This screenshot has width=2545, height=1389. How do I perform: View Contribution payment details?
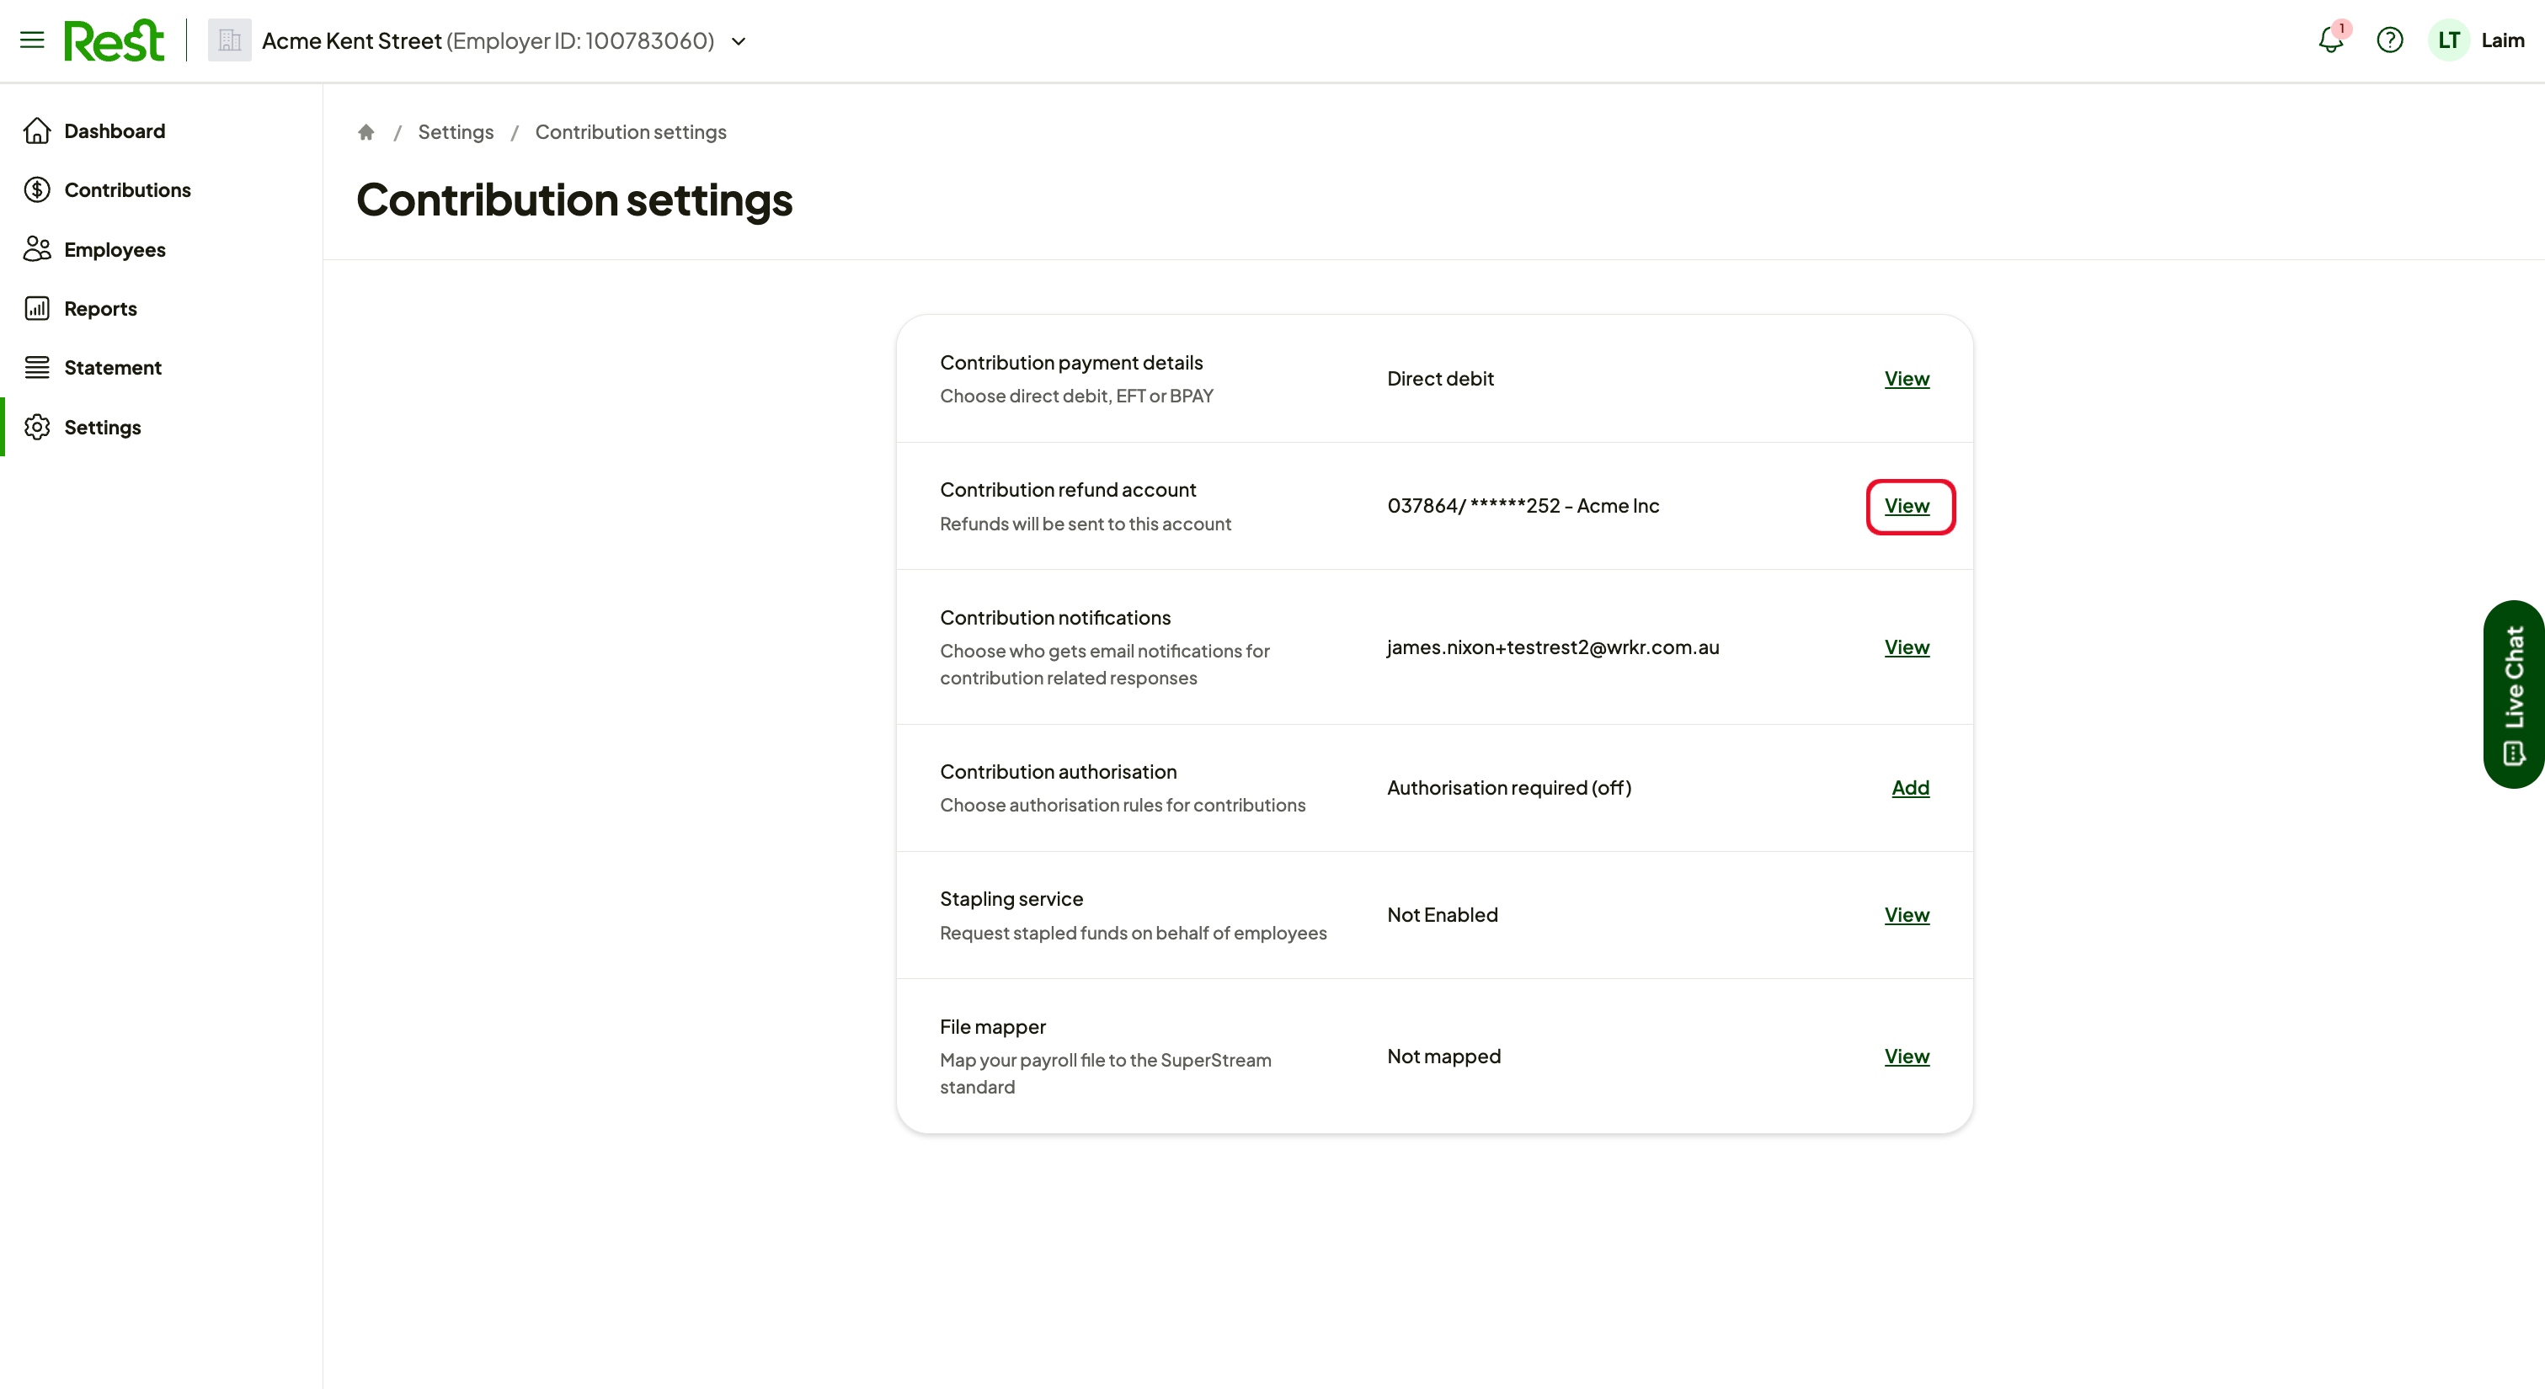coord(1906,378)
